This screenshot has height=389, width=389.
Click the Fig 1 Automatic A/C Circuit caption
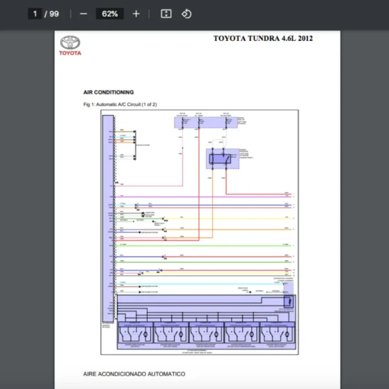[x=120, y=104]
